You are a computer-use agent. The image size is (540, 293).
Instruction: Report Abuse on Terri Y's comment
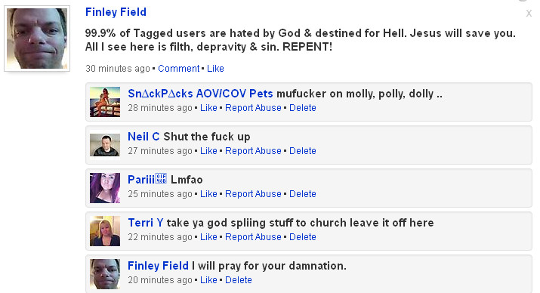pyautogui.click(x=253, y=237)
